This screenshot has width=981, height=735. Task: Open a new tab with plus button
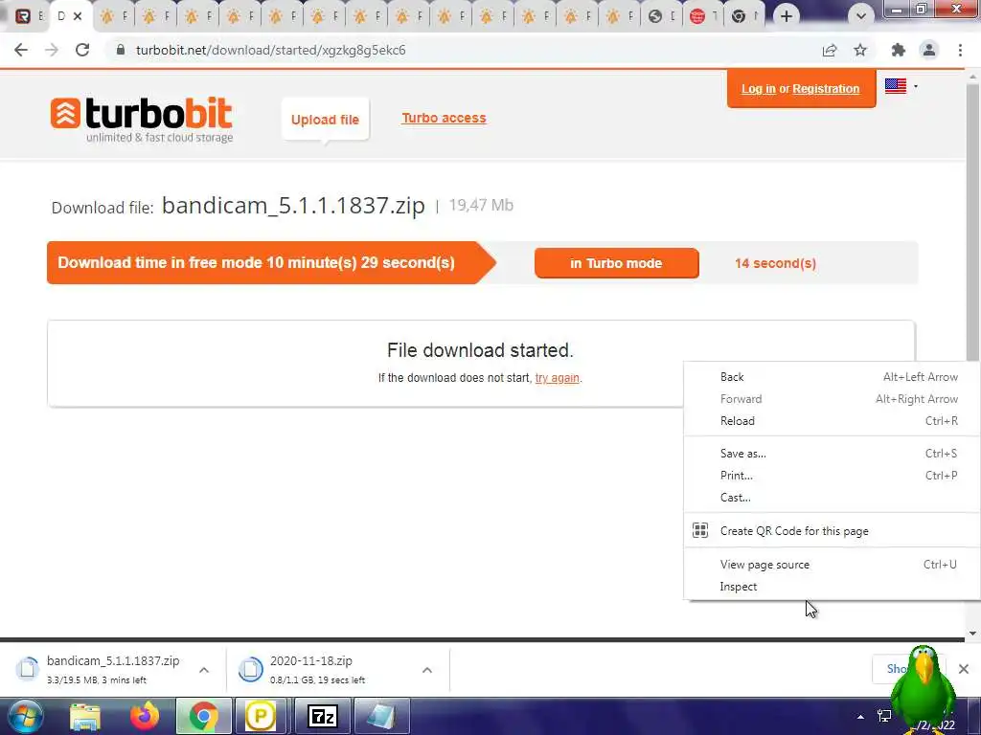coord(787,16)
